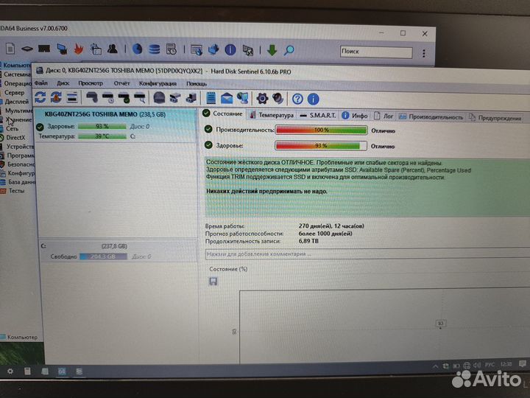Click the written amount "6,89 ТВ"
The width and height of the screenshot is (530, 398).
(x=308, y=241)
